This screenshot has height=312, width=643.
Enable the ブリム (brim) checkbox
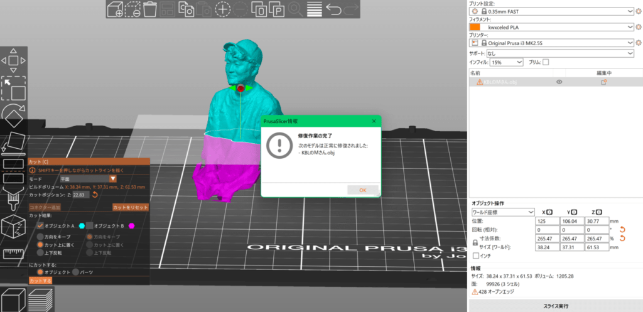[x=546, y=62]
